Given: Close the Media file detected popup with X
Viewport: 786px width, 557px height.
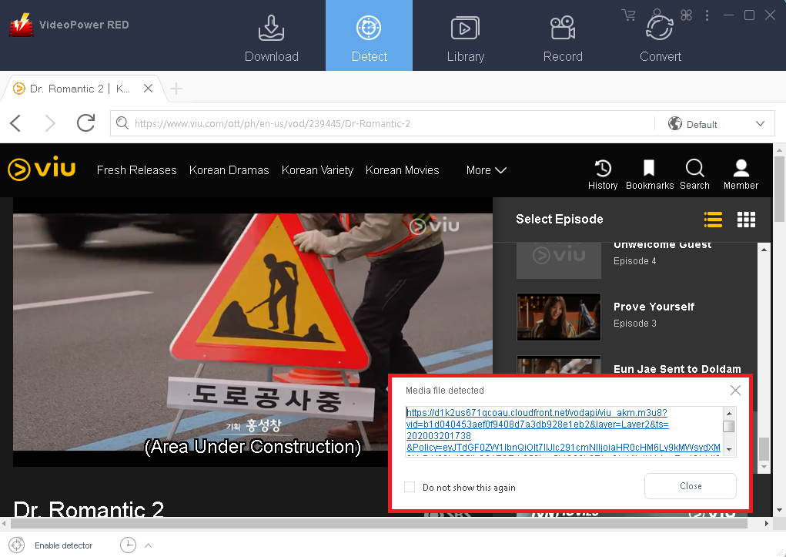Looking at the screenshot, I should (735, 390).
